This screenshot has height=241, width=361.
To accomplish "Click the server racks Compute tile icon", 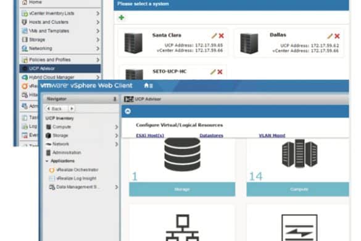I will [299, 153].
